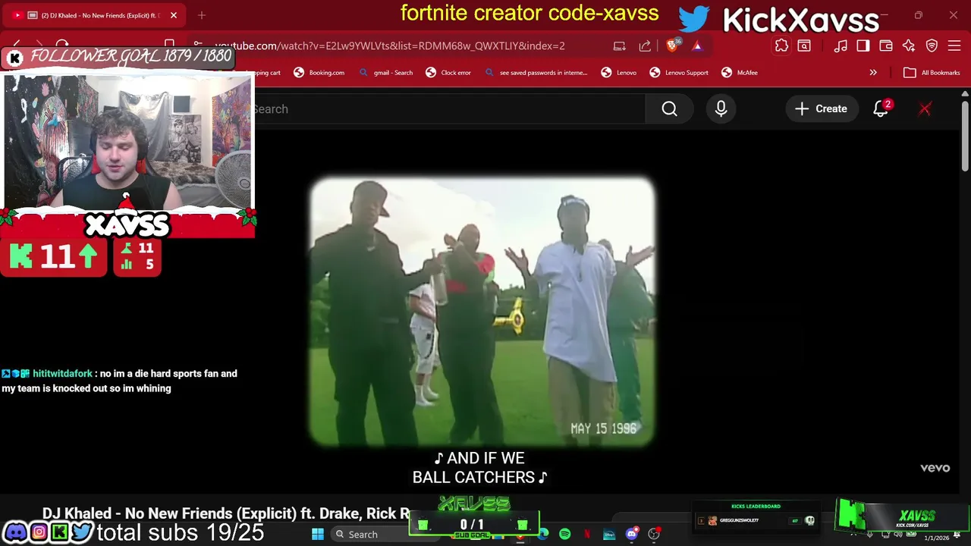Viewport: 971px width, 546px height.
Task: Click YouTube voice search microphone
Action: [x=721, y=108]
